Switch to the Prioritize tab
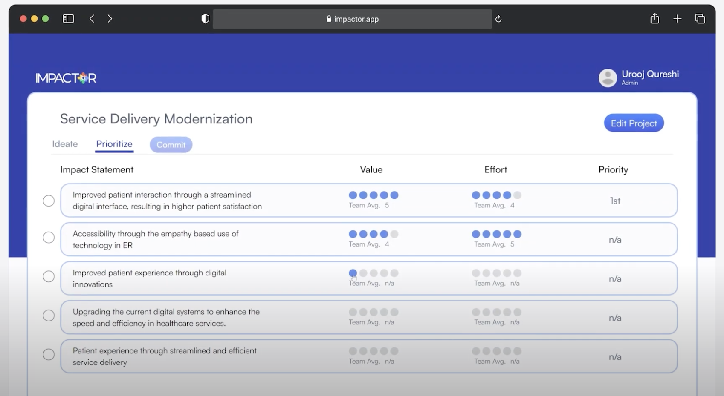The height and width of the screenshot is (396, 724). 114,144
